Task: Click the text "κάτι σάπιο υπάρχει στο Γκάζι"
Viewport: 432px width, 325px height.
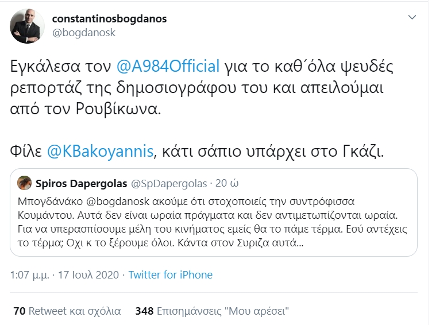Action: tap(273, 151)
